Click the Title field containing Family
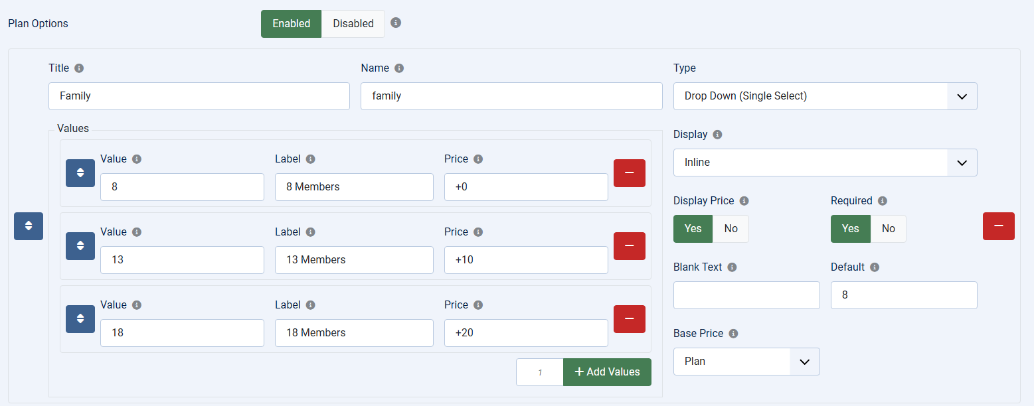The image size is (1034, 406). (x=199, y=96)
